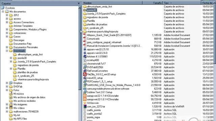Select allmusicplayer_unzip_first folder in file list

[x=100, y=7]
